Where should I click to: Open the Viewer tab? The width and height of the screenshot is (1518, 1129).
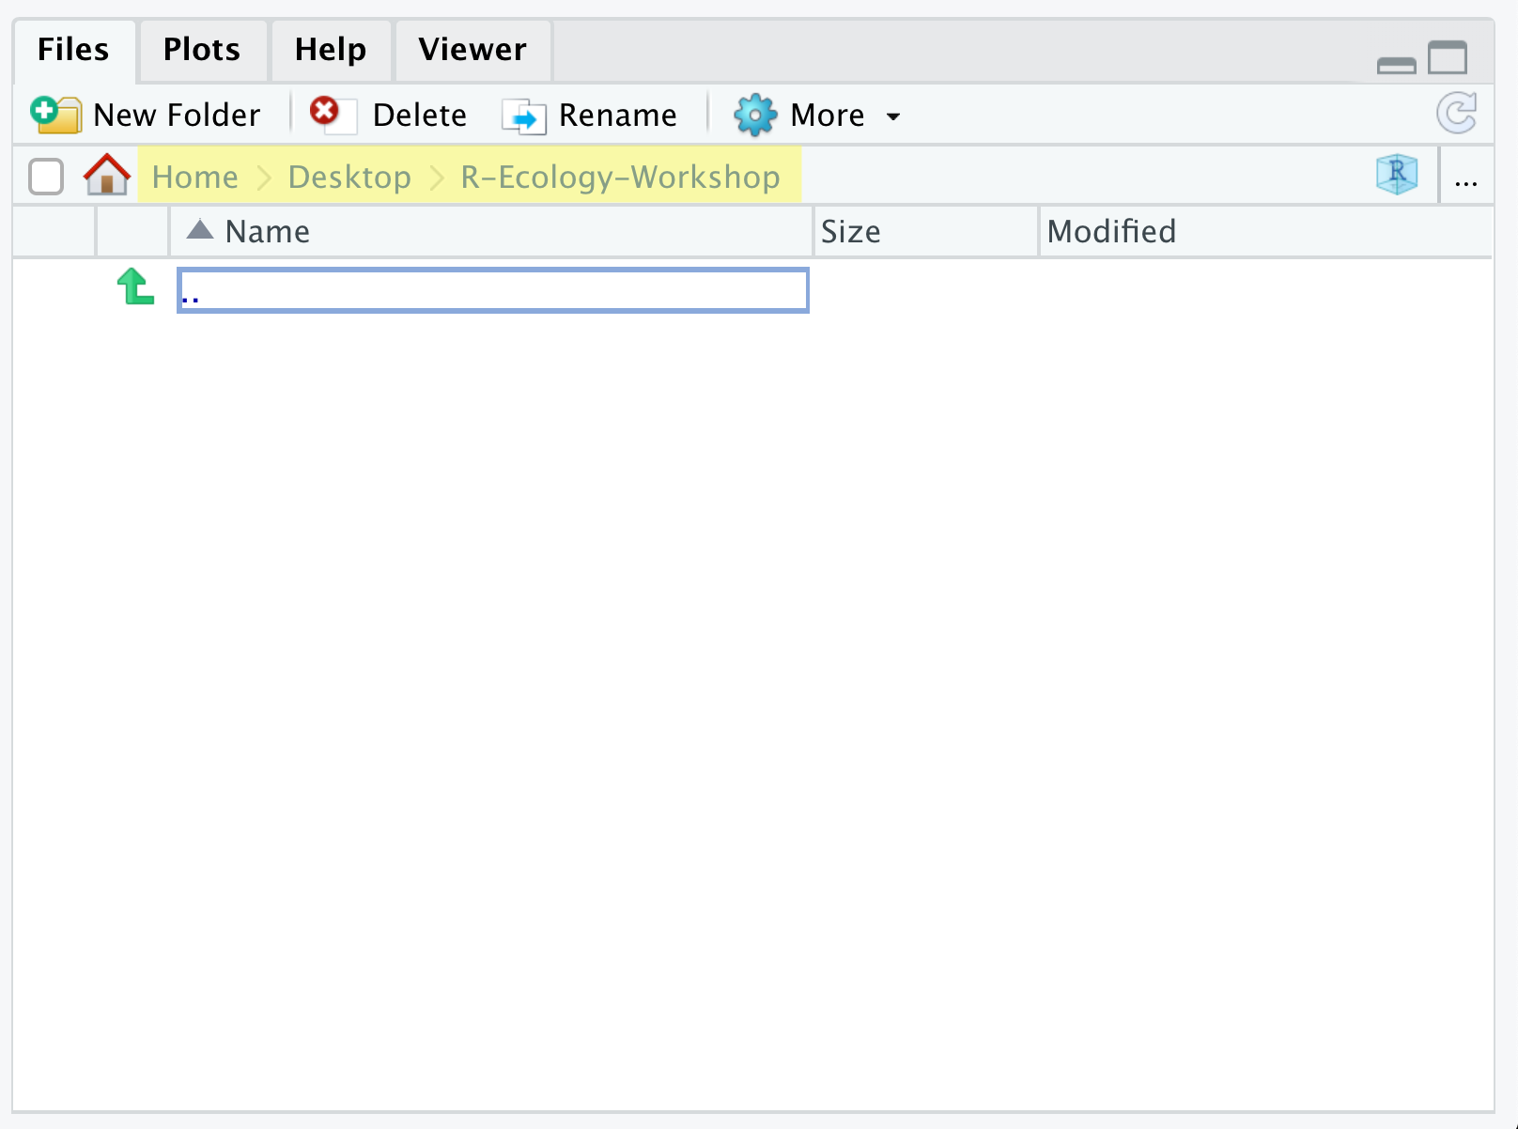472,50
